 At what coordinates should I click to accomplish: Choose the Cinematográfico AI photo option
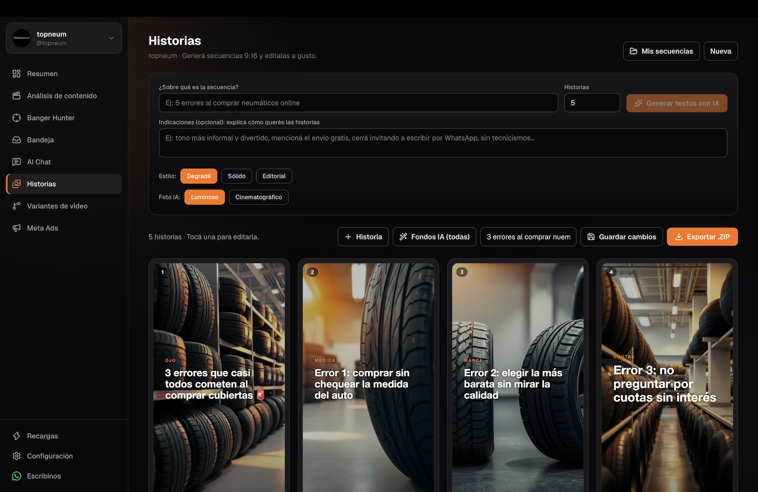pos(259,197)
